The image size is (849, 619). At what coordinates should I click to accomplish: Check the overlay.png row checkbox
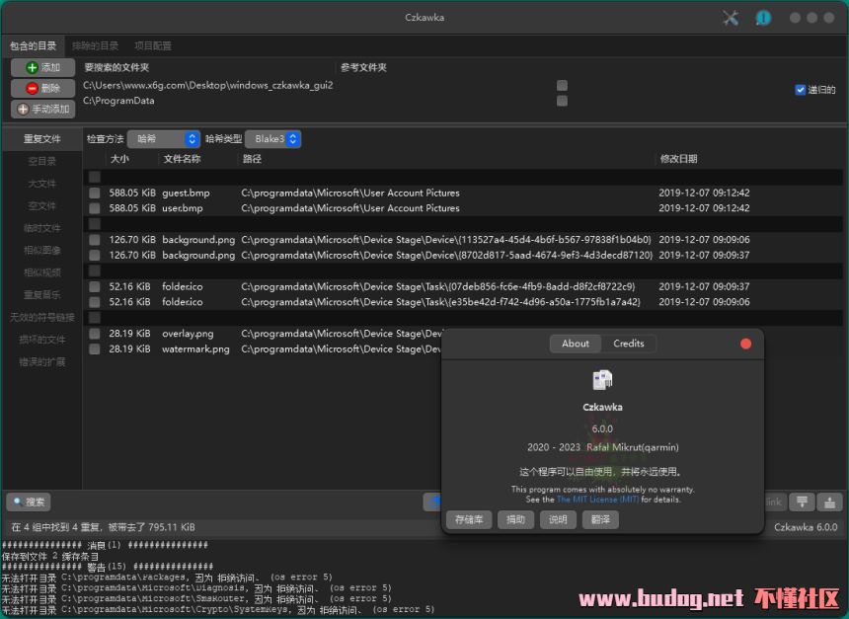pos(95,334)
